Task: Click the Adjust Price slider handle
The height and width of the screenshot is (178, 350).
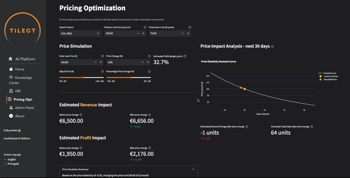Action: tap(83, 78)
